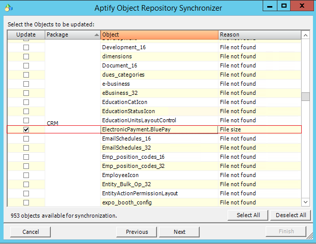The width and height of the screenshot is (316, 244).
Task: Click the window resize grip corner
Action: (x=310, y=236)
